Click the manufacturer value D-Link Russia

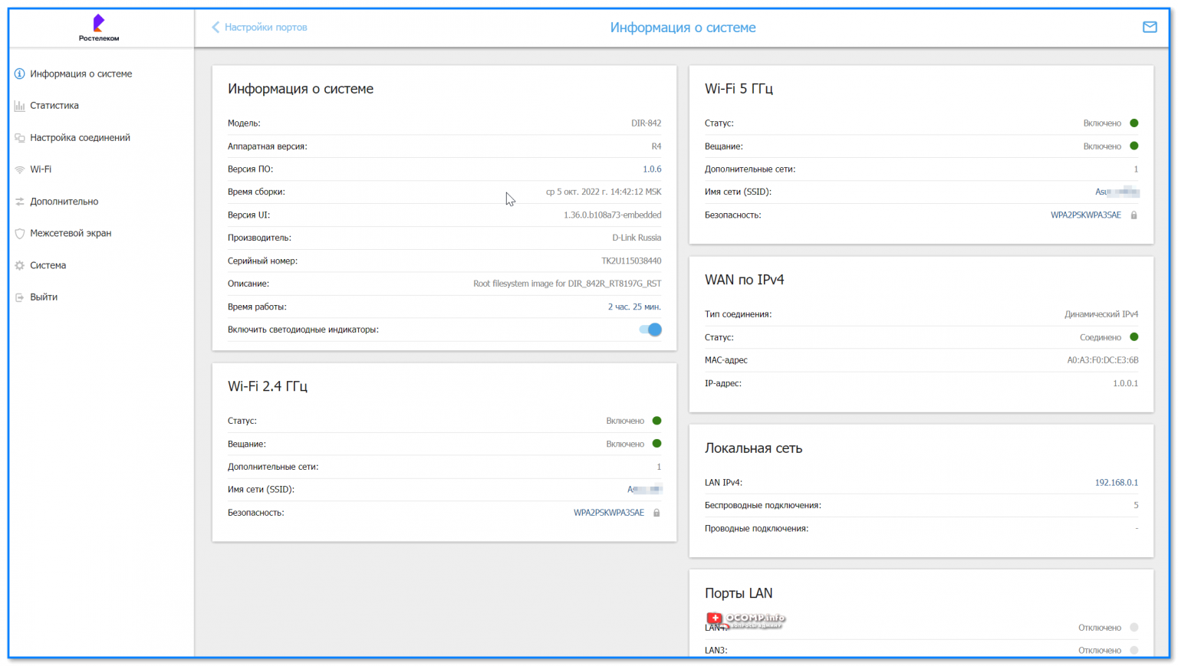click(x=637, y=238)
